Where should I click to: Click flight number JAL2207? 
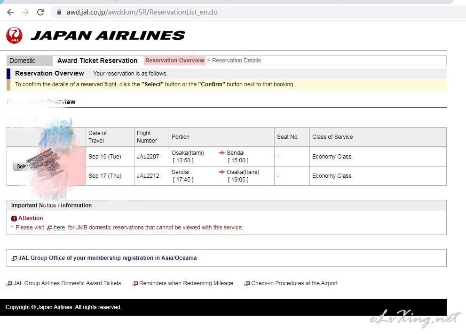tap(148, 157)
